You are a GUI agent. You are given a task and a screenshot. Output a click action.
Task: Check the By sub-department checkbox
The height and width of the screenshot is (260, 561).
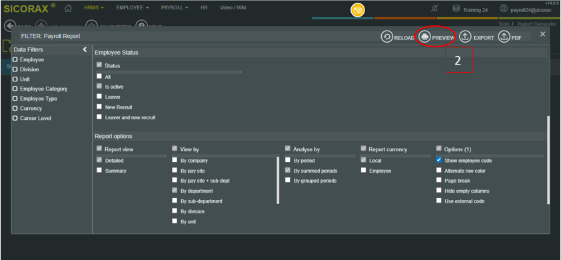click(x=175, y=201)
